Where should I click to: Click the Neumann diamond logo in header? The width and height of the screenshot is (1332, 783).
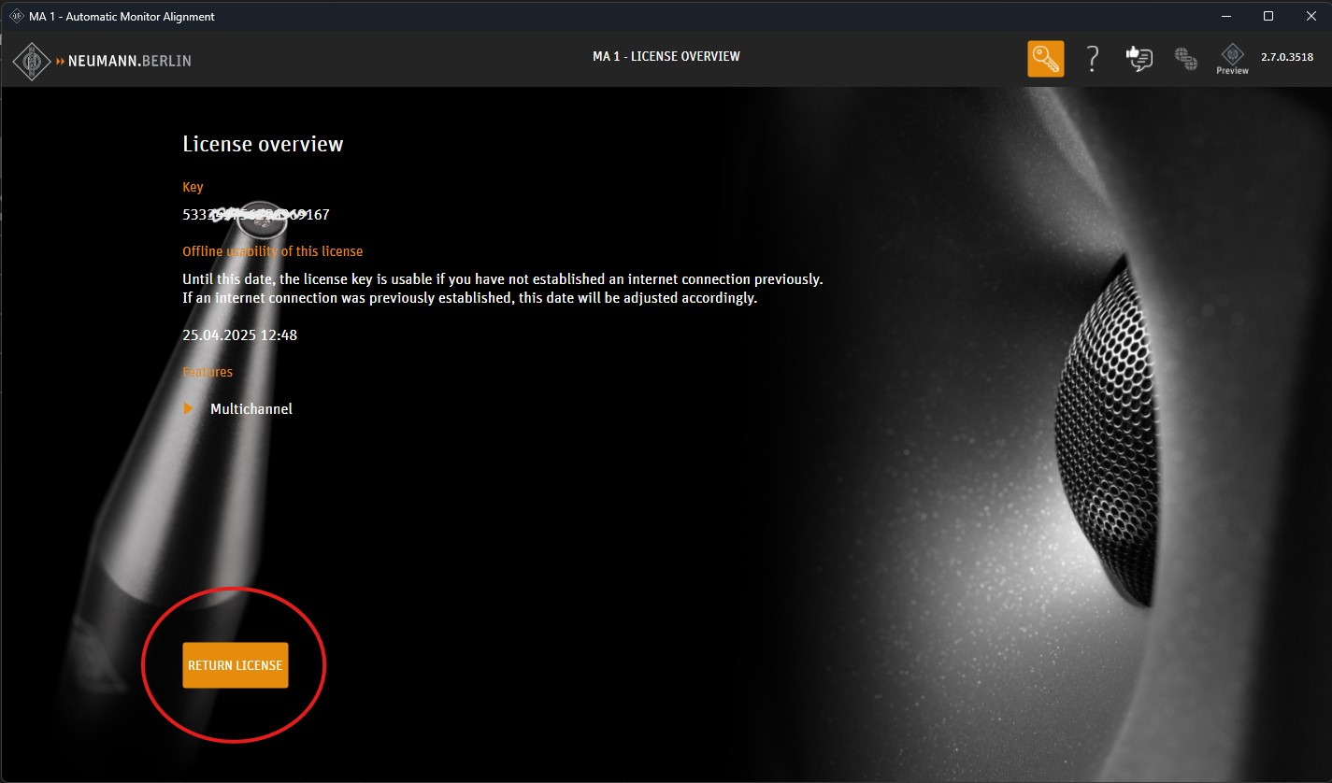click(x=32, y=61)
